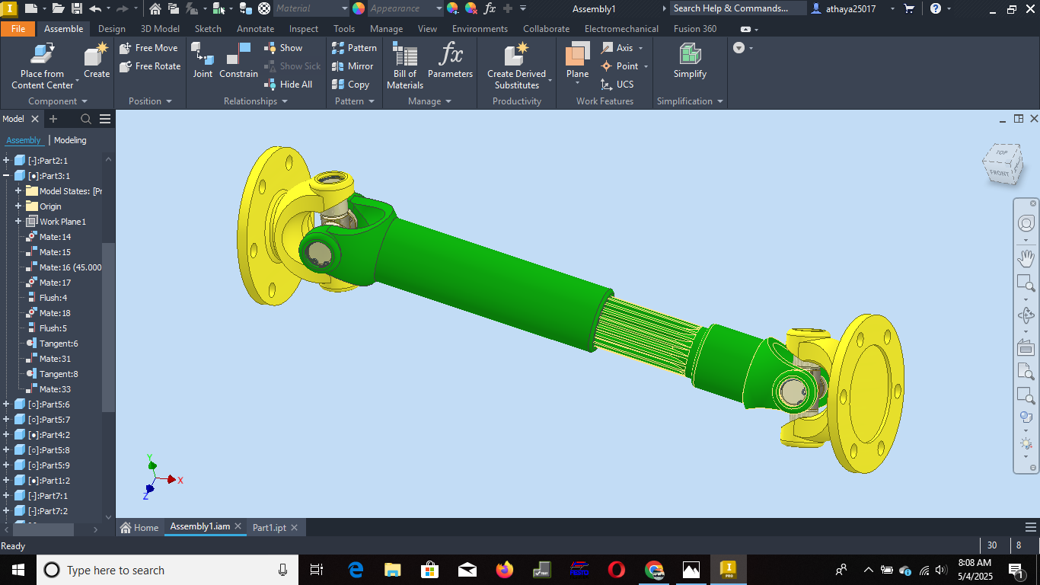Click the Constrain tool icon

(238, 55)
